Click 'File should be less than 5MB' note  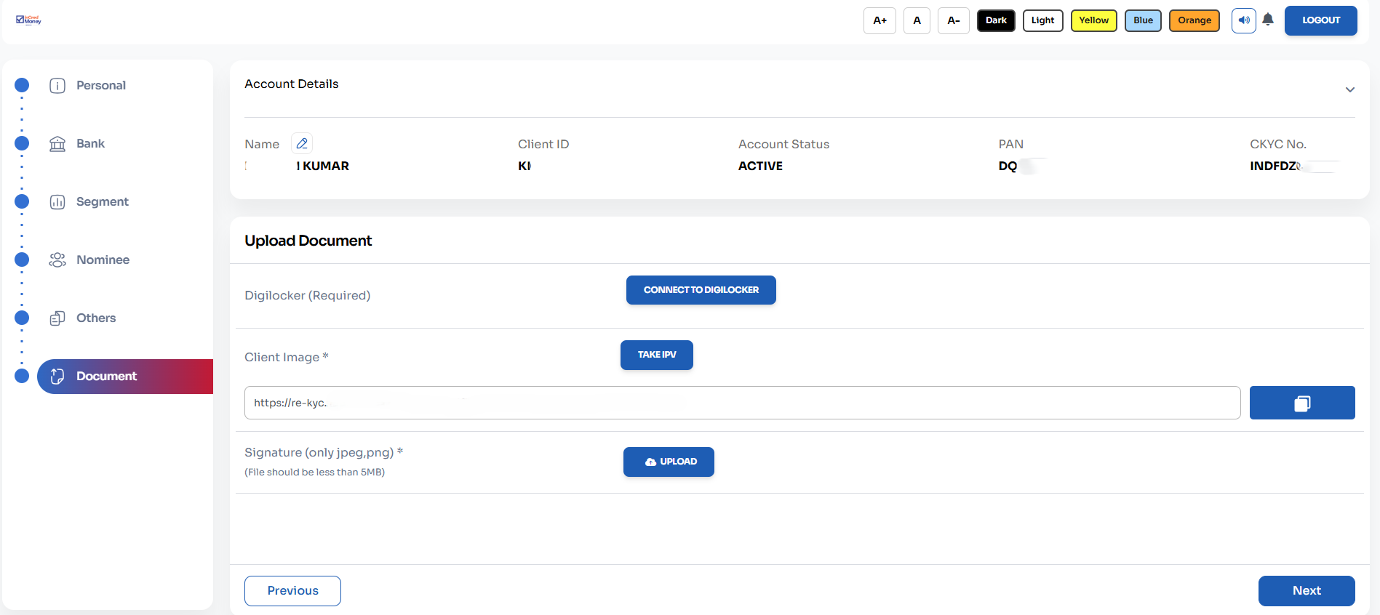tap(314, 473)
